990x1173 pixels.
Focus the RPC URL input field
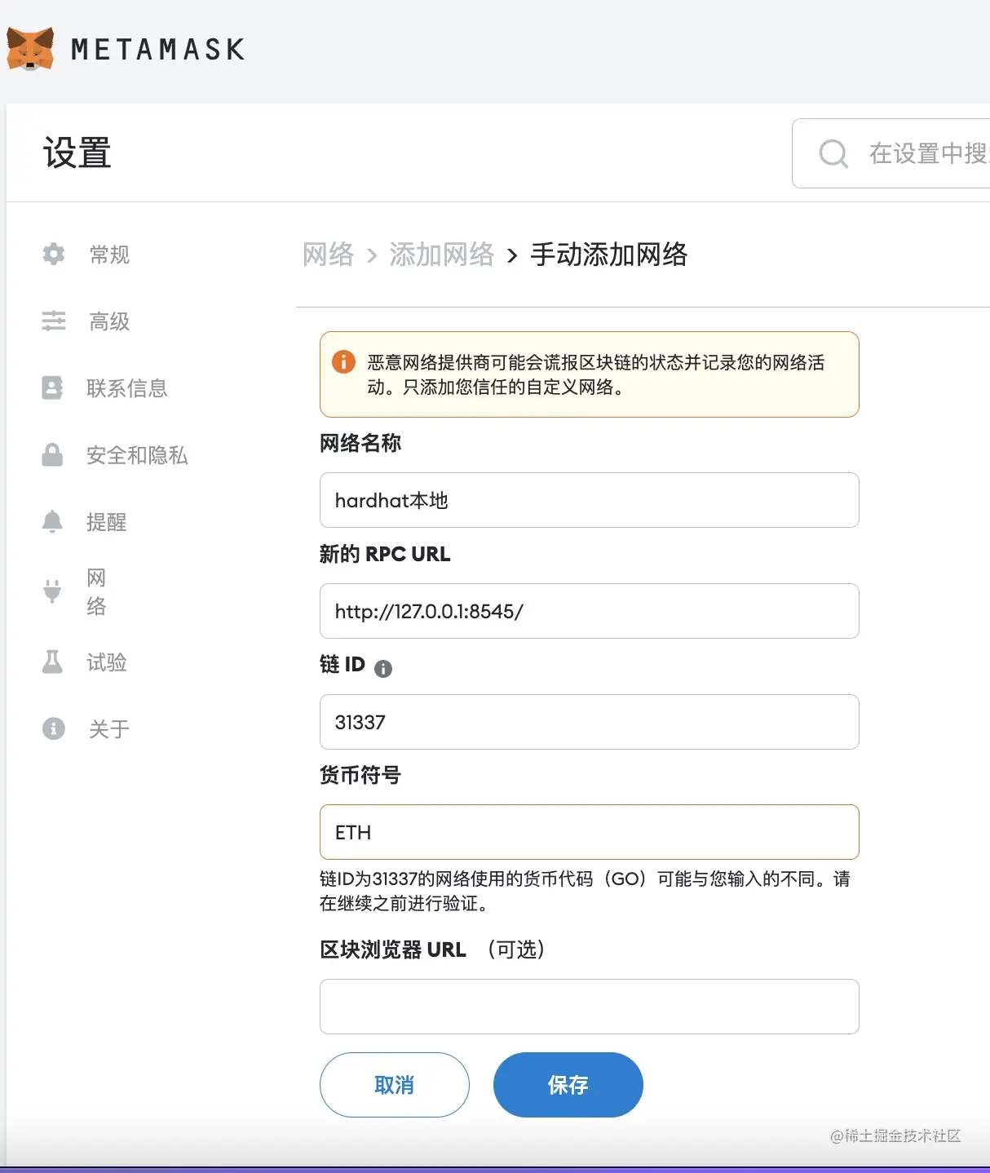(590, 611)
